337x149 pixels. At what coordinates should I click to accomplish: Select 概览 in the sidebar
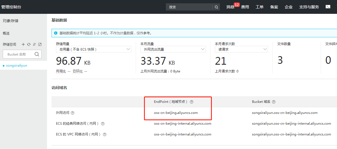(6, 33)
